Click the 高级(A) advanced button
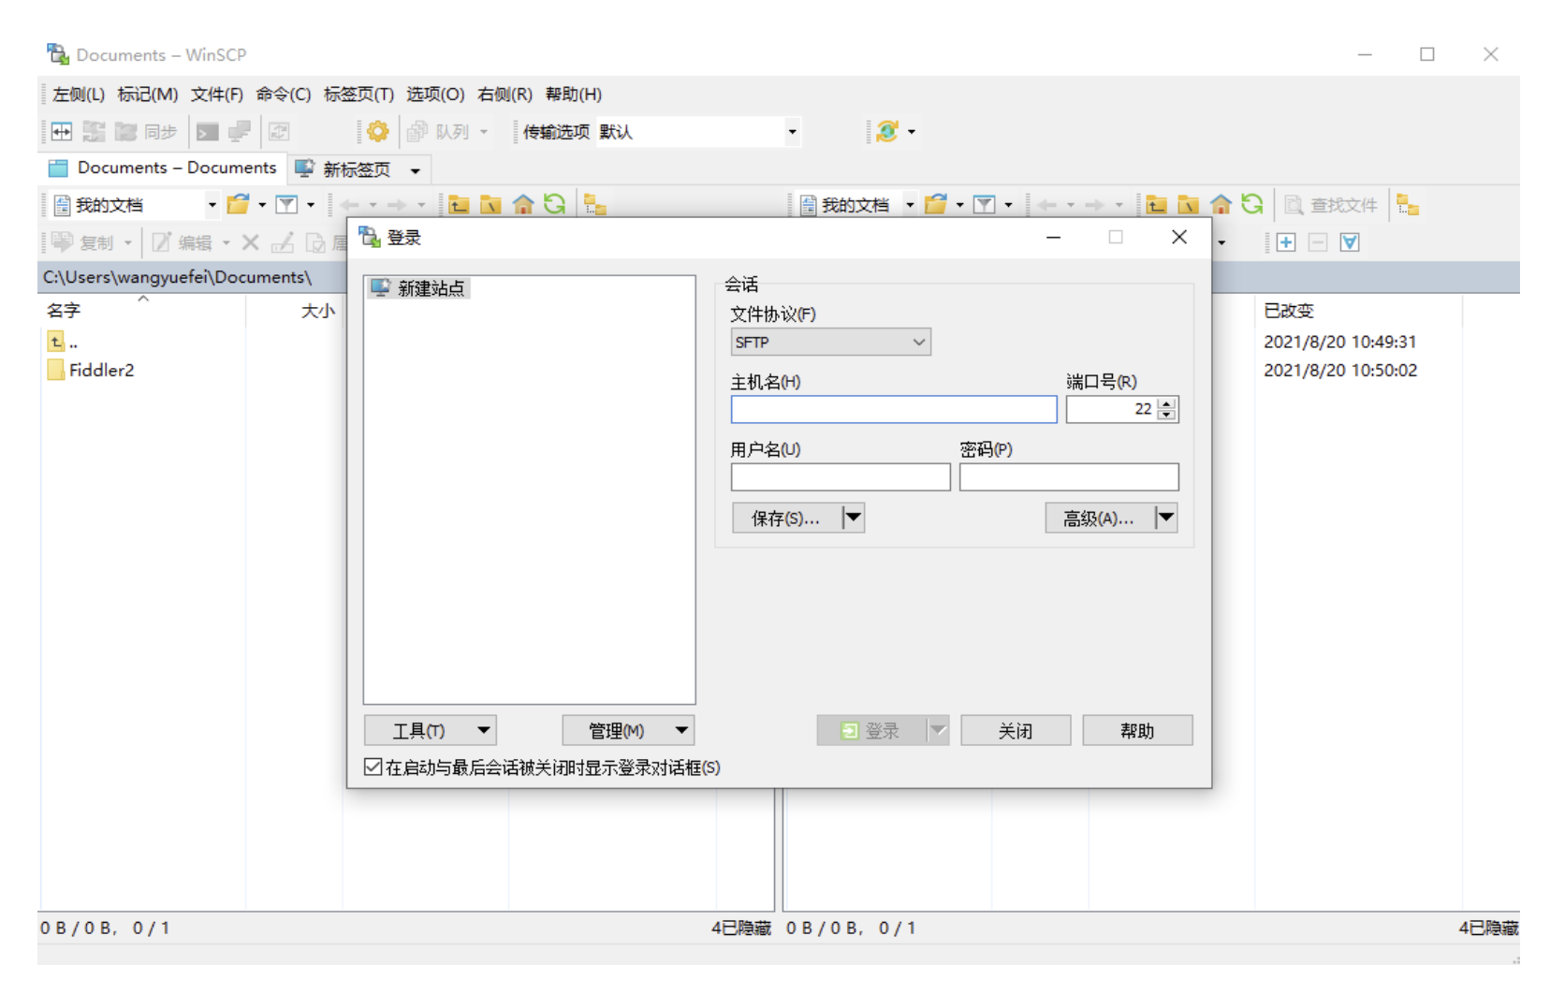1550x994 pixels. (1099, 519)
